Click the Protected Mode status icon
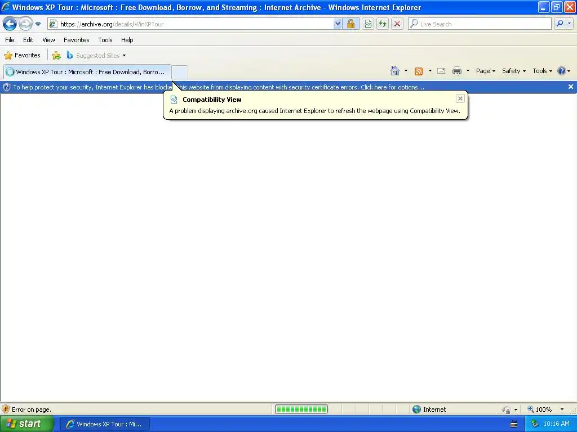Screen dimensions: 577x432 [x=507, y=409]
